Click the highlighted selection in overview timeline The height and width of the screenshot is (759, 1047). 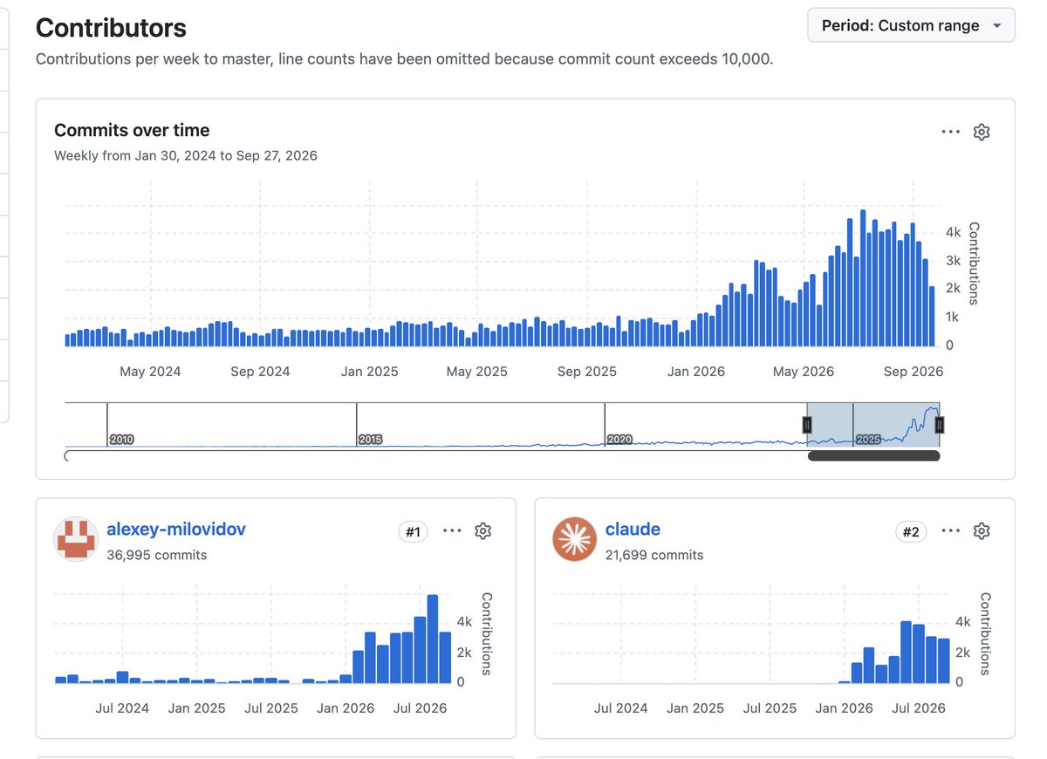(873, 425)
